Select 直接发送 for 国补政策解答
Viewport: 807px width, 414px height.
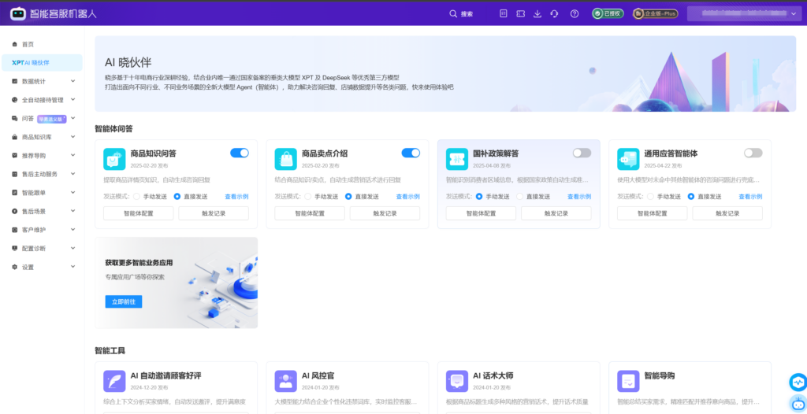coord(520,197)
